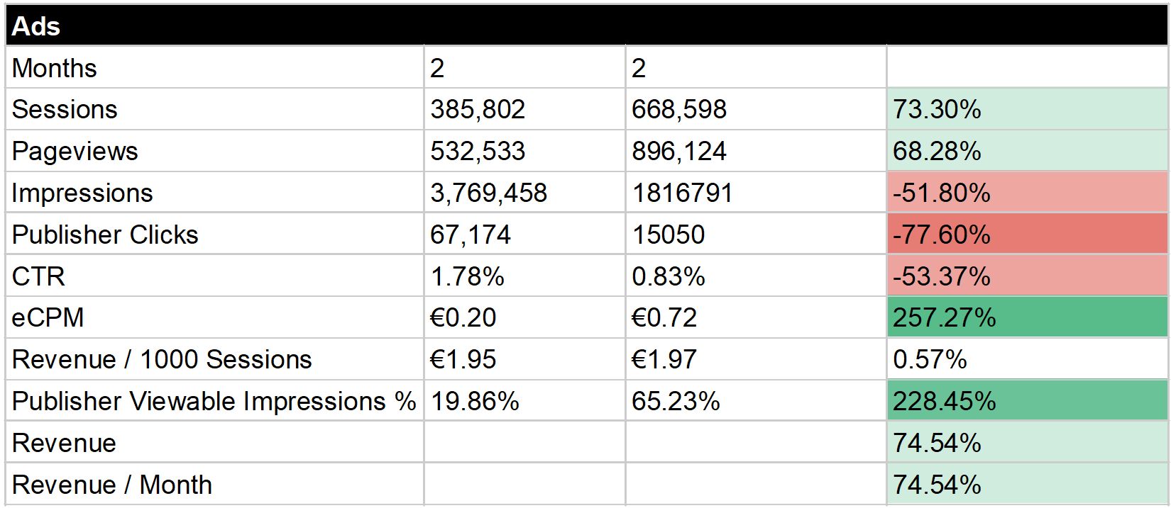Click the red -51.80% cell
Screen dimensions: 1171x508
point(941,193)
